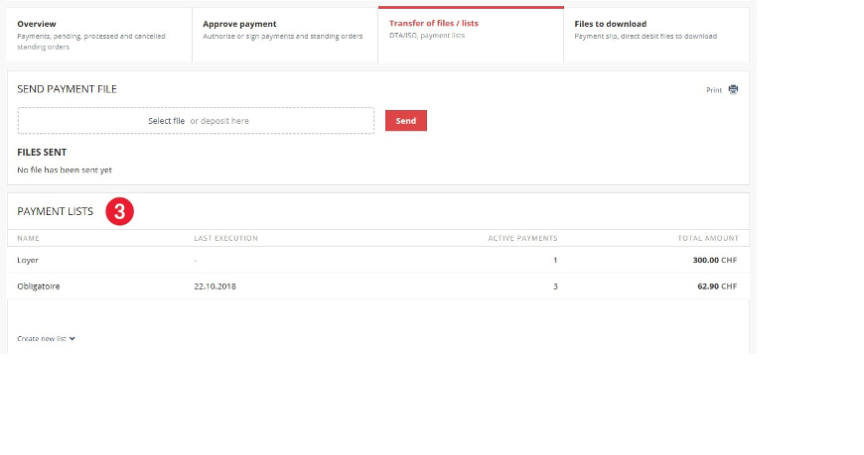
Task: Expand the Create new list option
Action: pos(42,339)
